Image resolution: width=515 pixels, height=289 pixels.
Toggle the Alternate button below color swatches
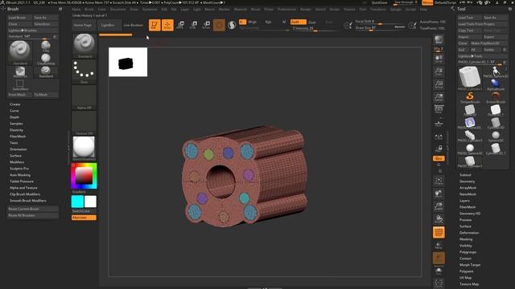(x=84, y=218)
